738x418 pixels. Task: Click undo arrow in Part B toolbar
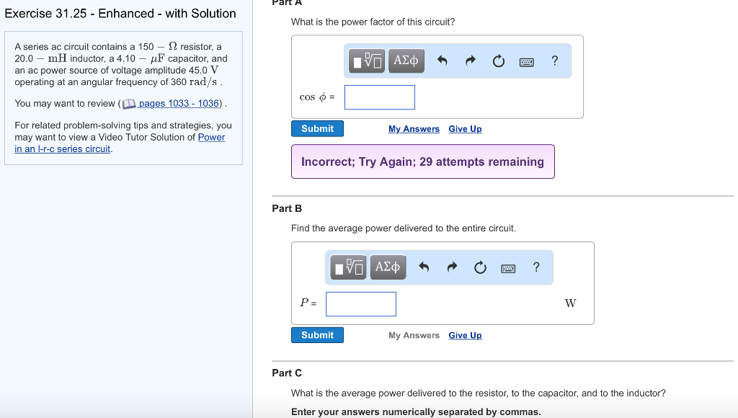pos(424,267)
